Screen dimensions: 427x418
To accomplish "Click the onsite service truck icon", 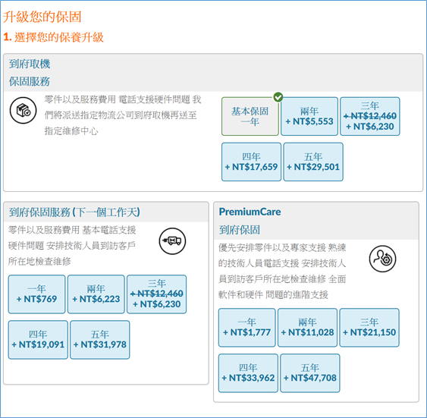I will tap(172, 241).
